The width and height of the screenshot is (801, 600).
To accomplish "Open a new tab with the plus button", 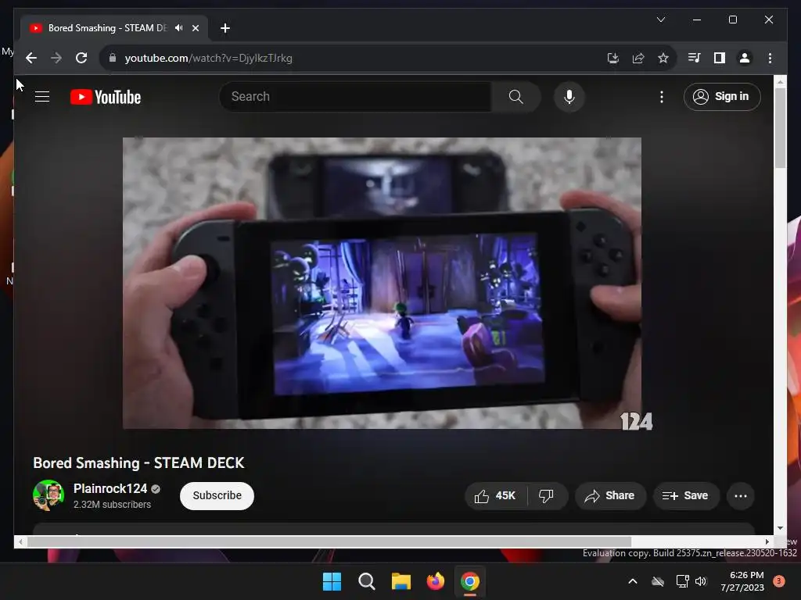I will (x=224, y=28).
